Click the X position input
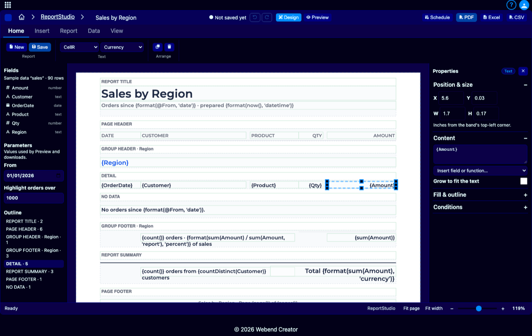 coord(452,98)
